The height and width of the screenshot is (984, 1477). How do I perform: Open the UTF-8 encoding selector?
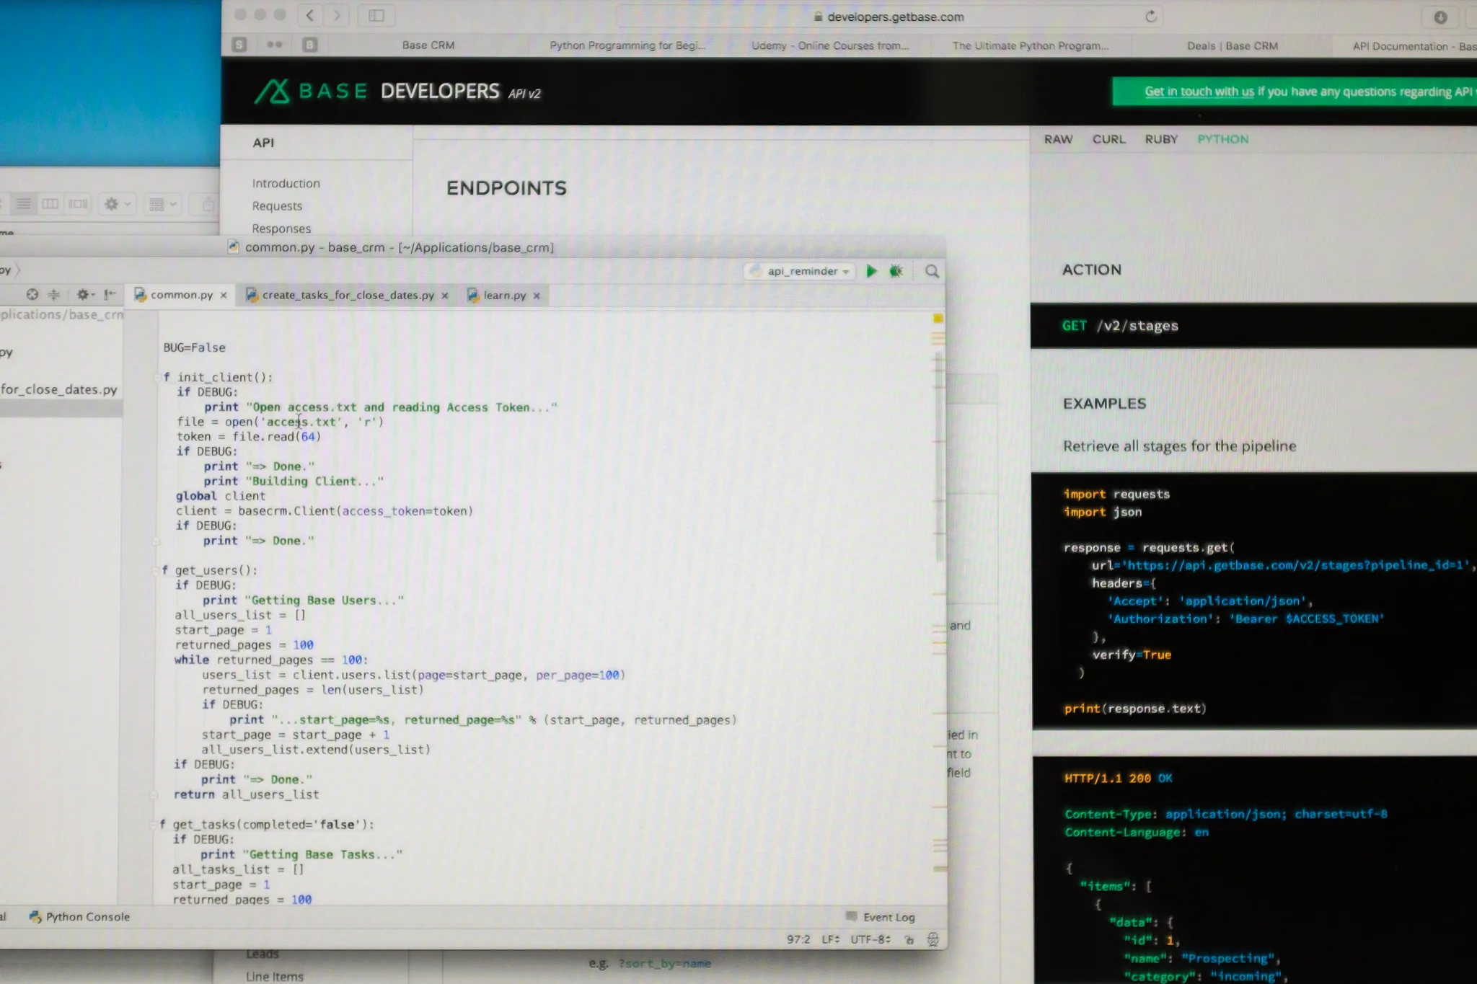[870, 939]
